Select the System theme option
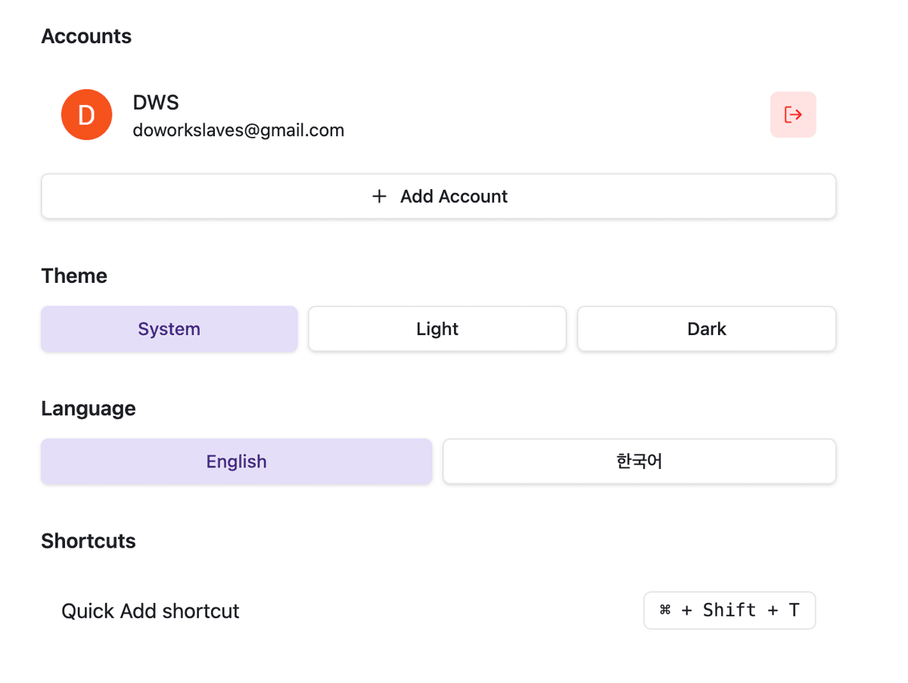Screen dimensions: 908x683 coord(169,328)
